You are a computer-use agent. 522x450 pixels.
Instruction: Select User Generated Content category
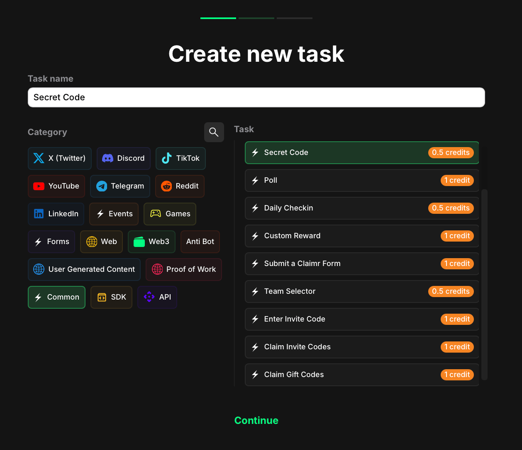click(x=84, y=269)
